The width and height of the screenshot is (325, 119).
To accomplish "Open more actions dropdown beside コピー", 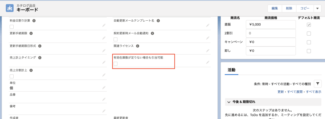I will pos(317,9).
